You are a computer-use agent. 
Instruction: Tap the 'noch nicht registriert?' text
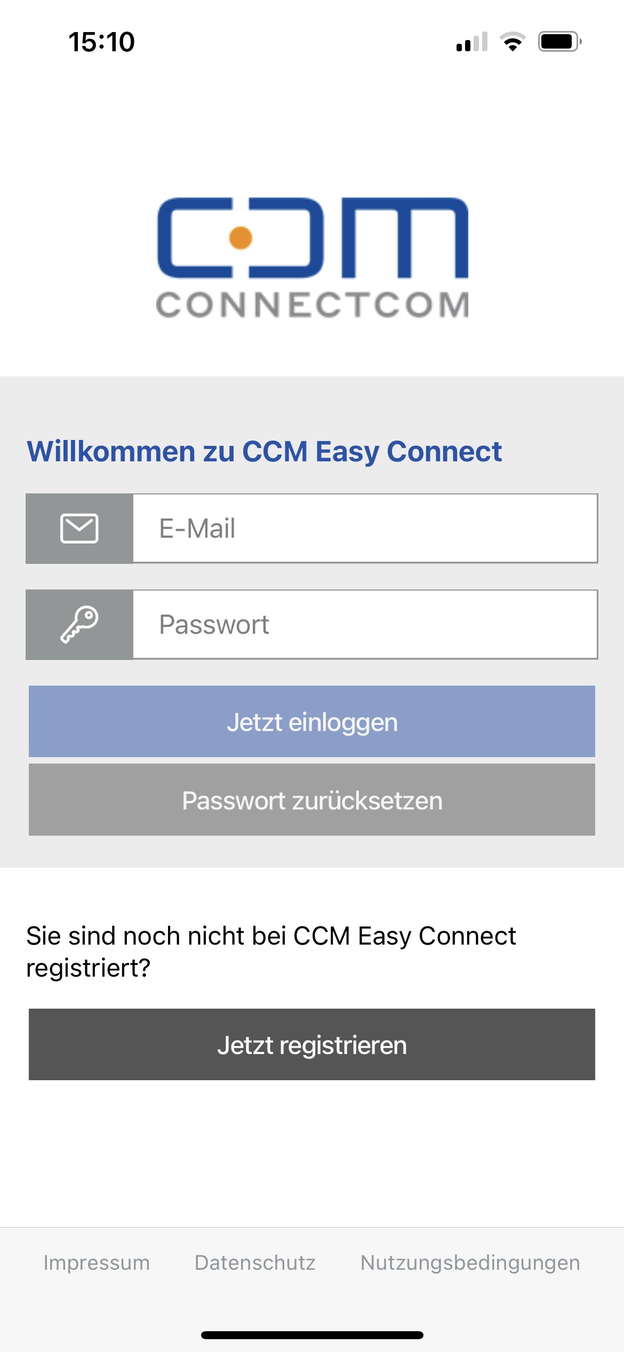click(271, 952)
